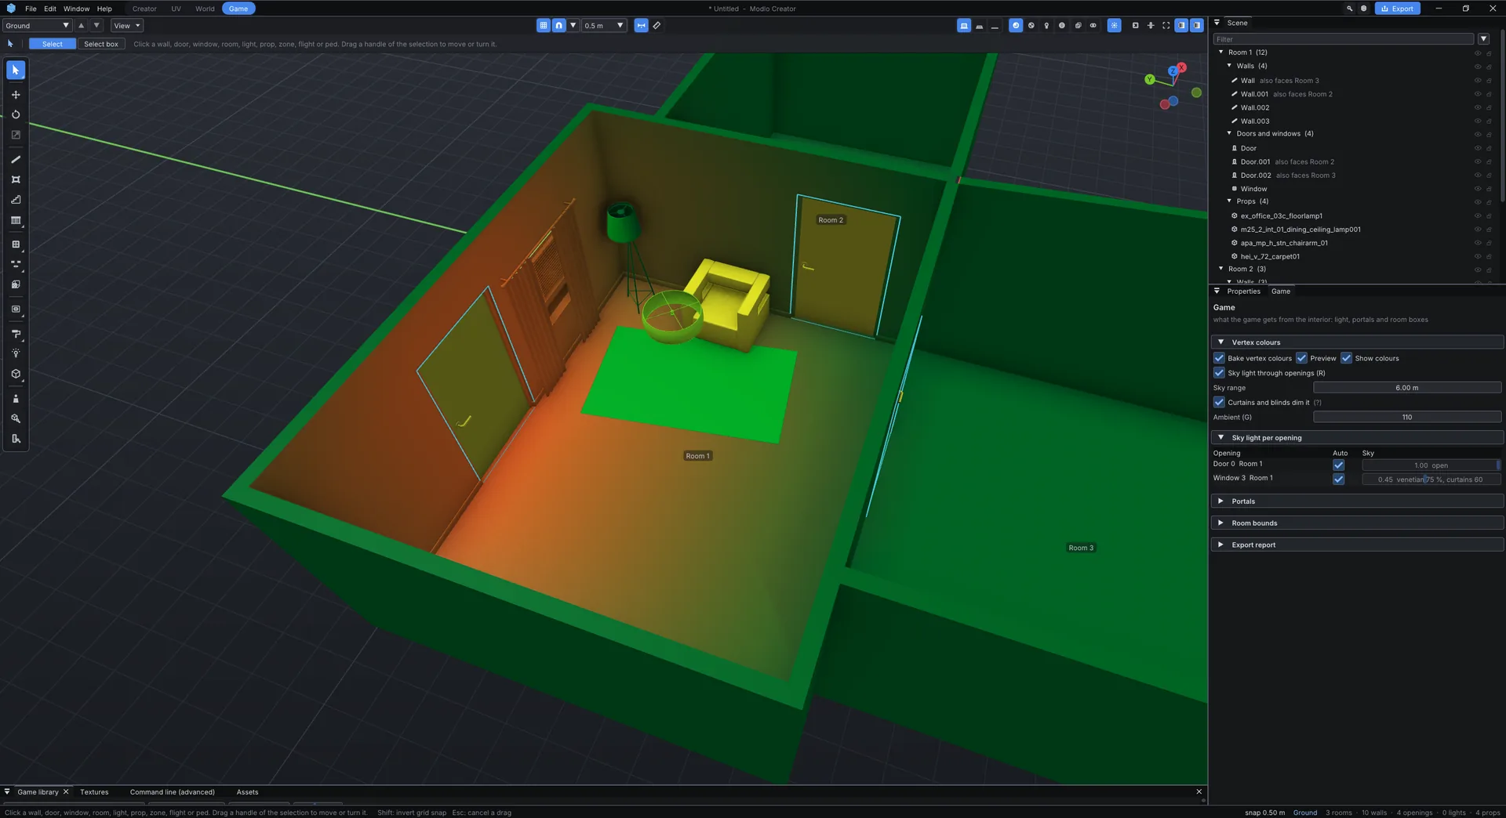1506x818 pixels.
Task: Choose the wall drawing line tool
Action: point(16,160)
